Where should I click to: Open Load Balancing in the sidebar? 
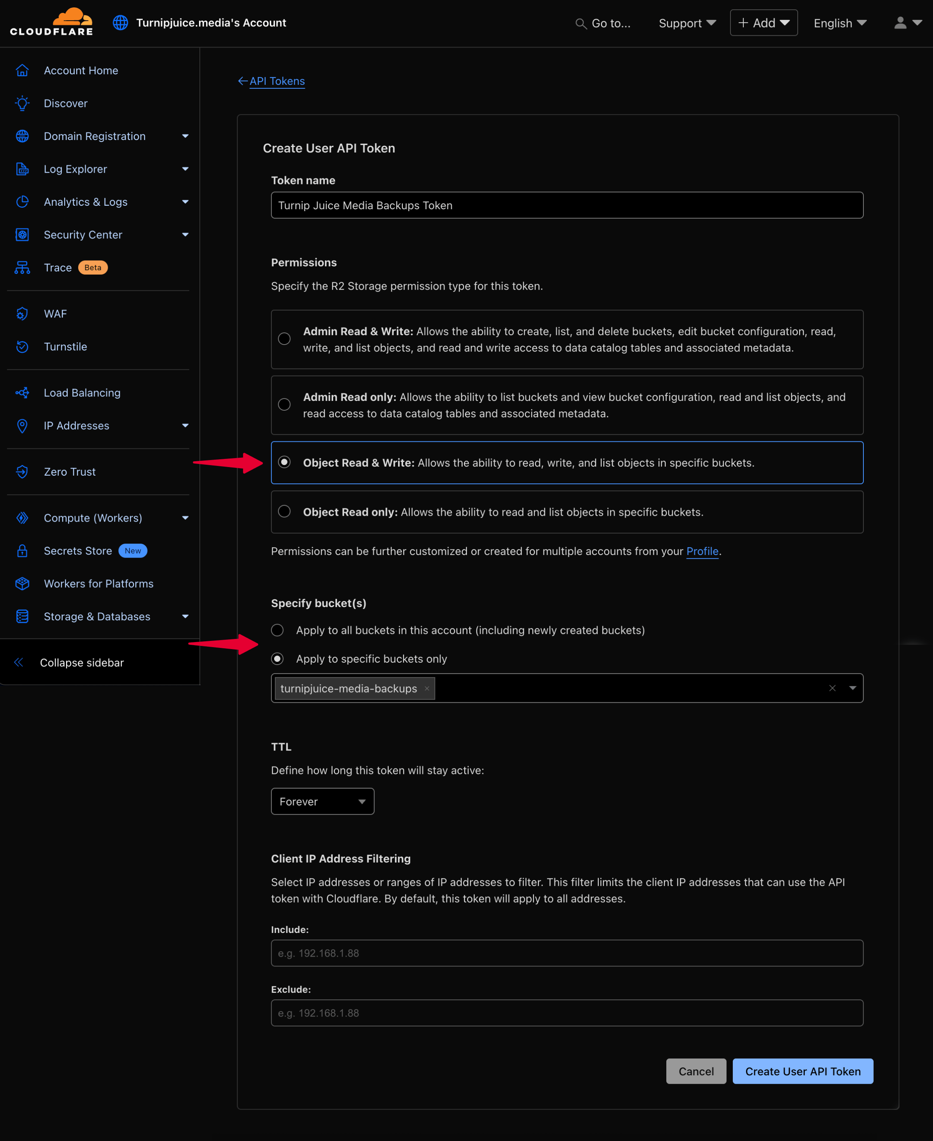[82, 392]
